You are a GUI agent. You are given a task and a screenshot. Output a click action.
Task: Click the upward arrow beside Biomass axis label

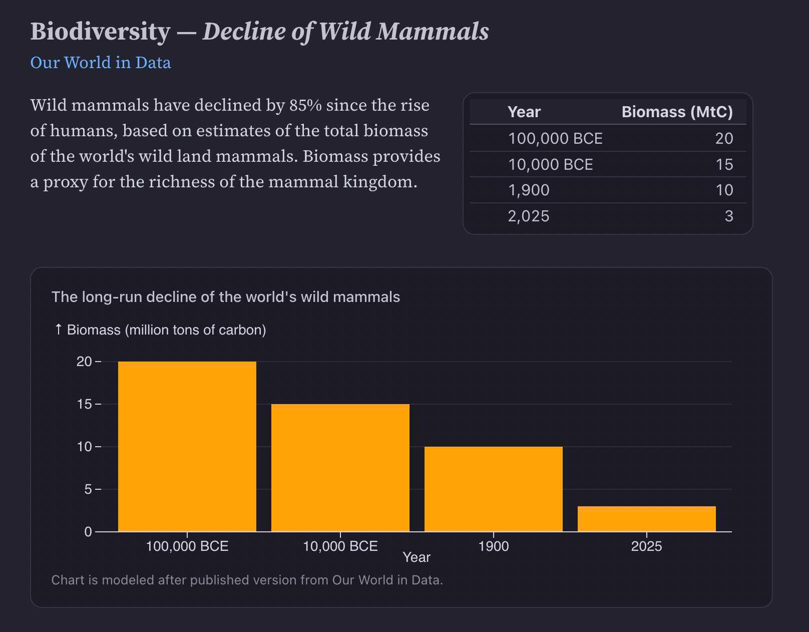58,330
